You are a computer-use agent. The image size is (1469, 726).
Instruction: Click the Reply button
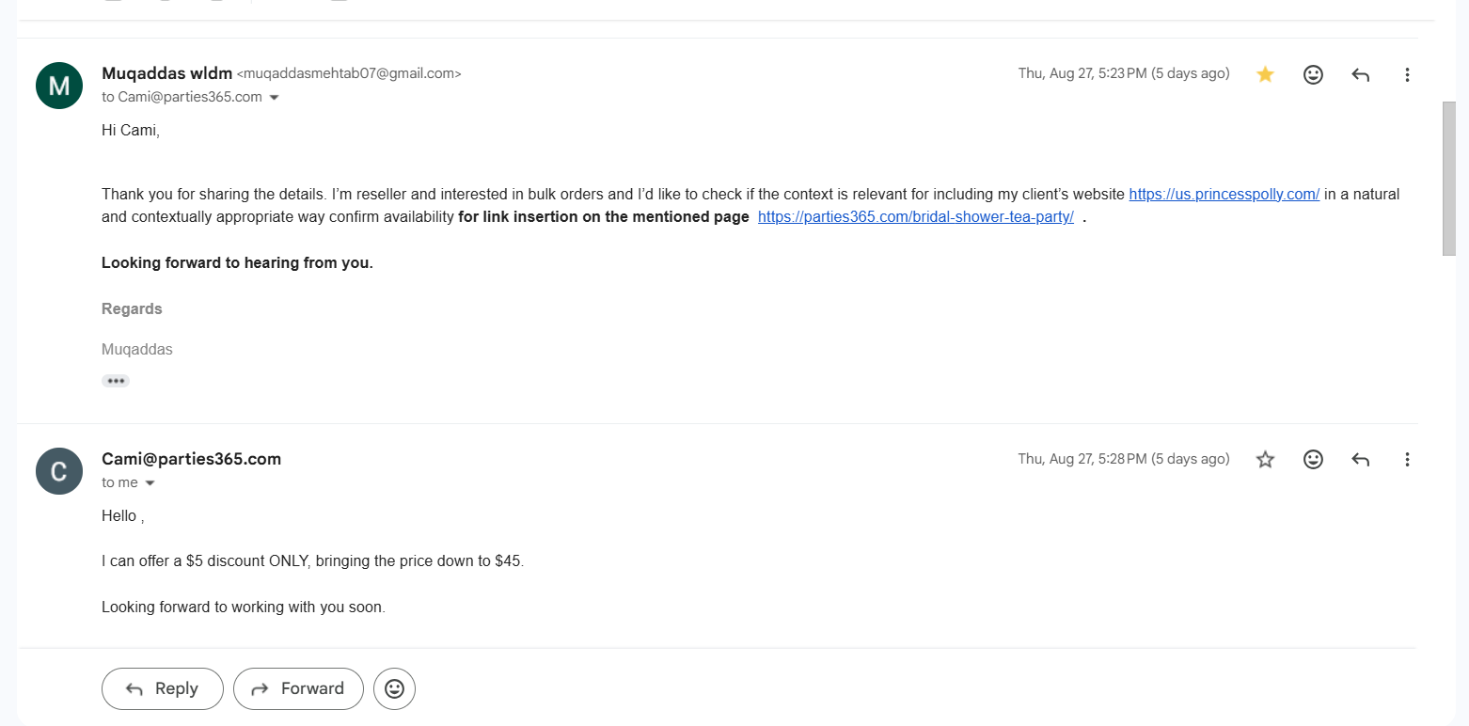click(163, 688)
